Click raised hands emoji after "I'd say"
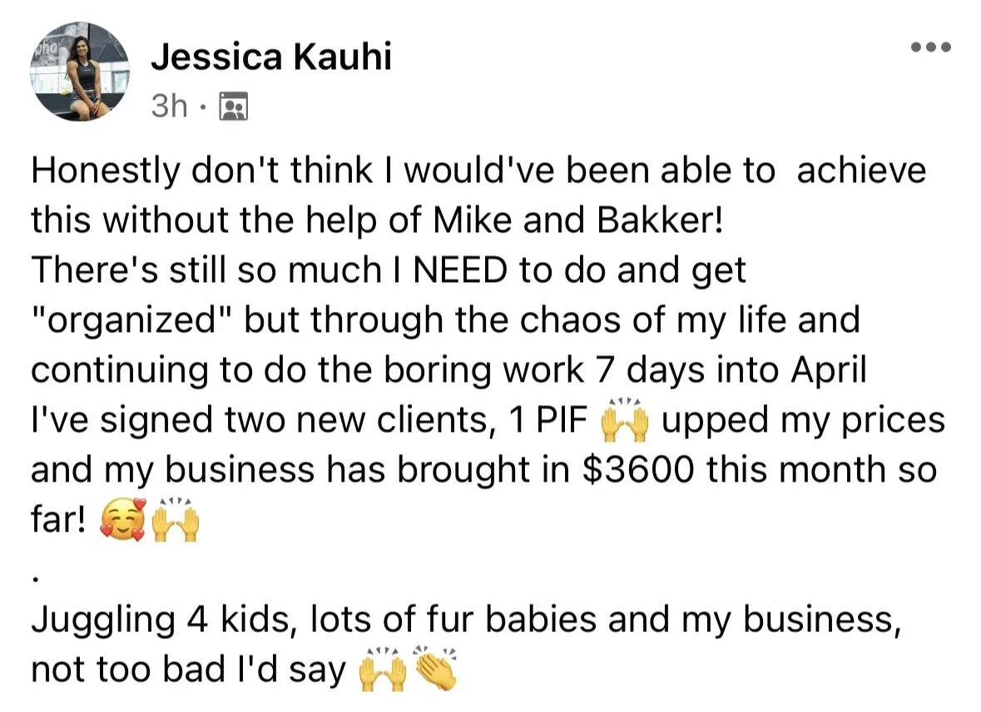This screenshot has width=981, height=712. [382, 670]
